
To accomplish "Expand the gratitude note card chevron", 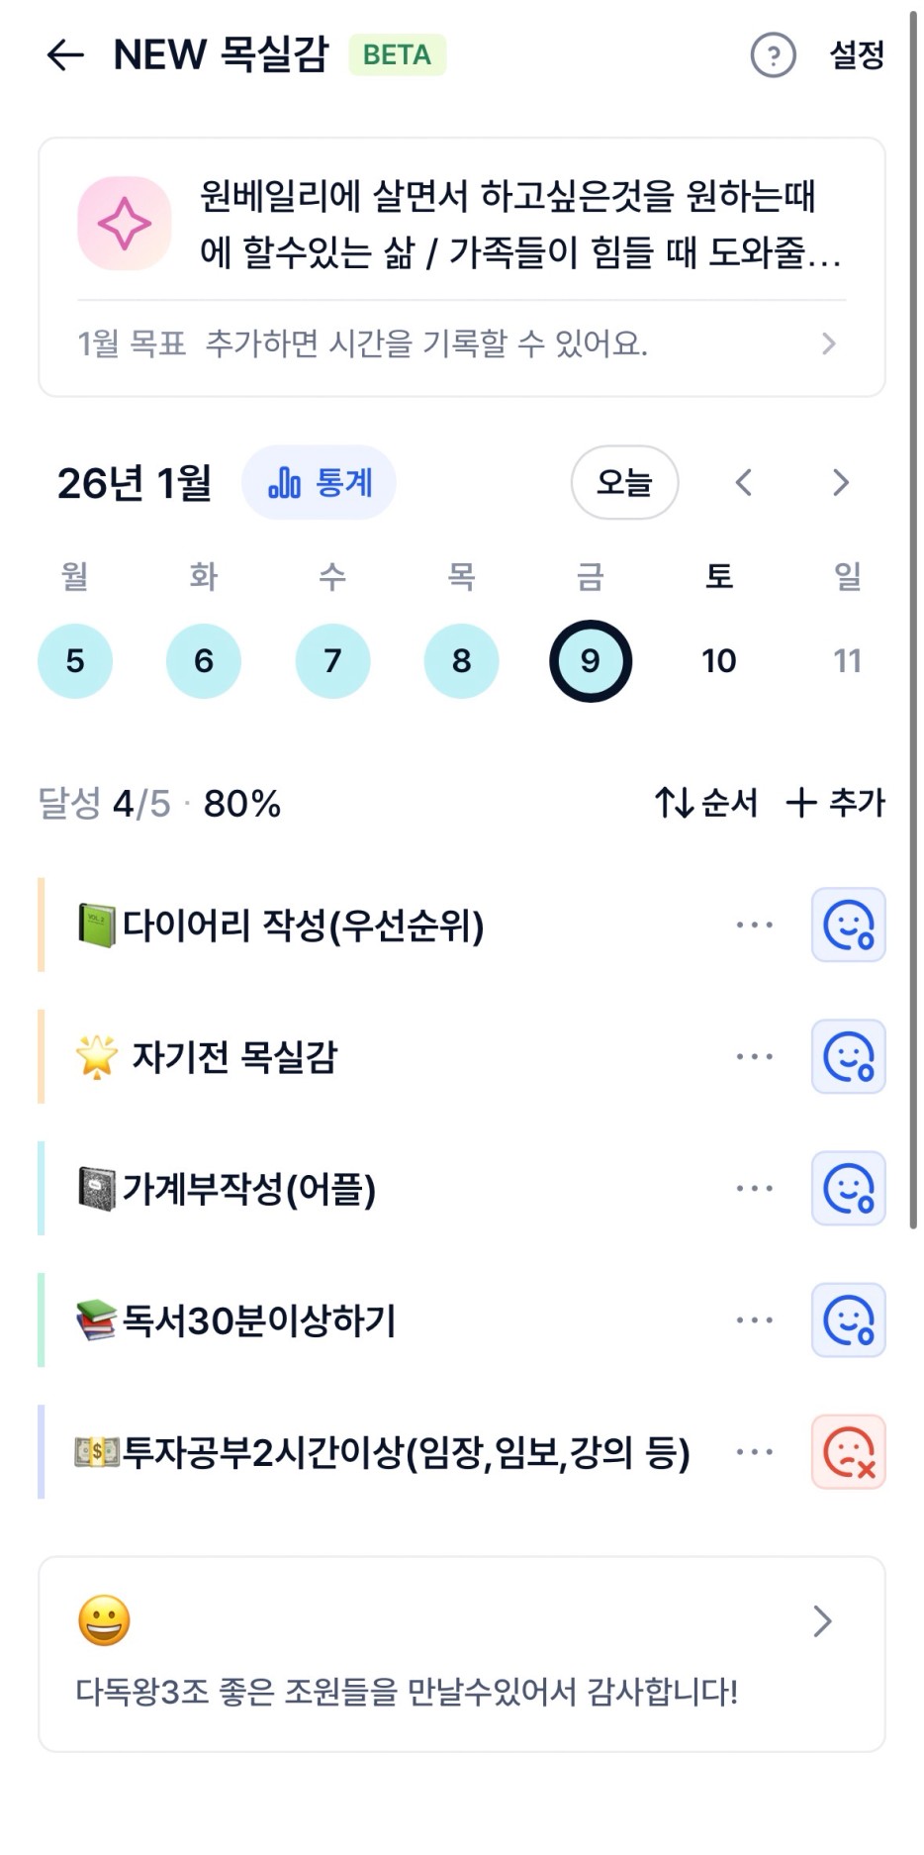I will click(822, 1621).
